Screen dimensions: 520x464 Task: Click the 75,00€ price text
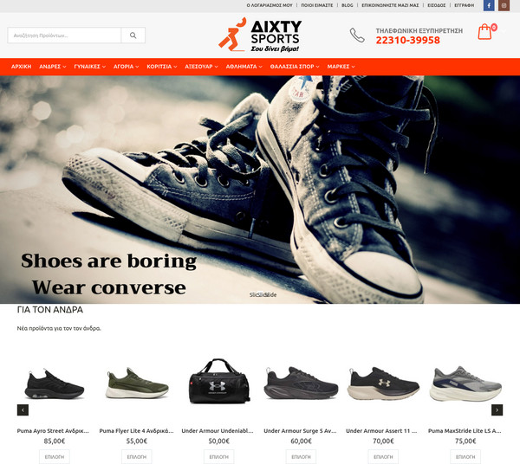[465, 441]
